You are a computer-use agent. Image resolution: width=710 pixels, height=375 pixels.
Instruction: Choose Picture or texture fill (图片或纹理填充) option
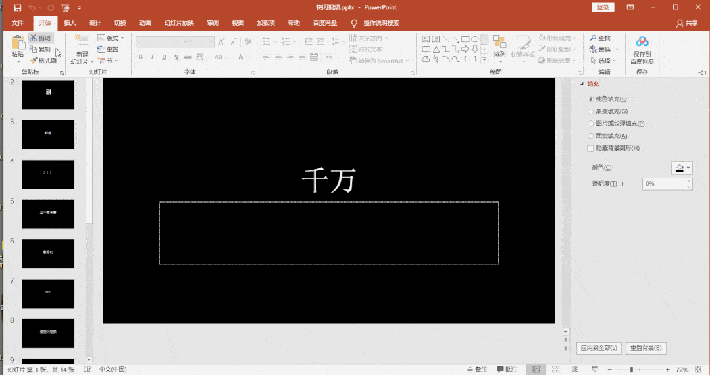click(x=590, y=124)
